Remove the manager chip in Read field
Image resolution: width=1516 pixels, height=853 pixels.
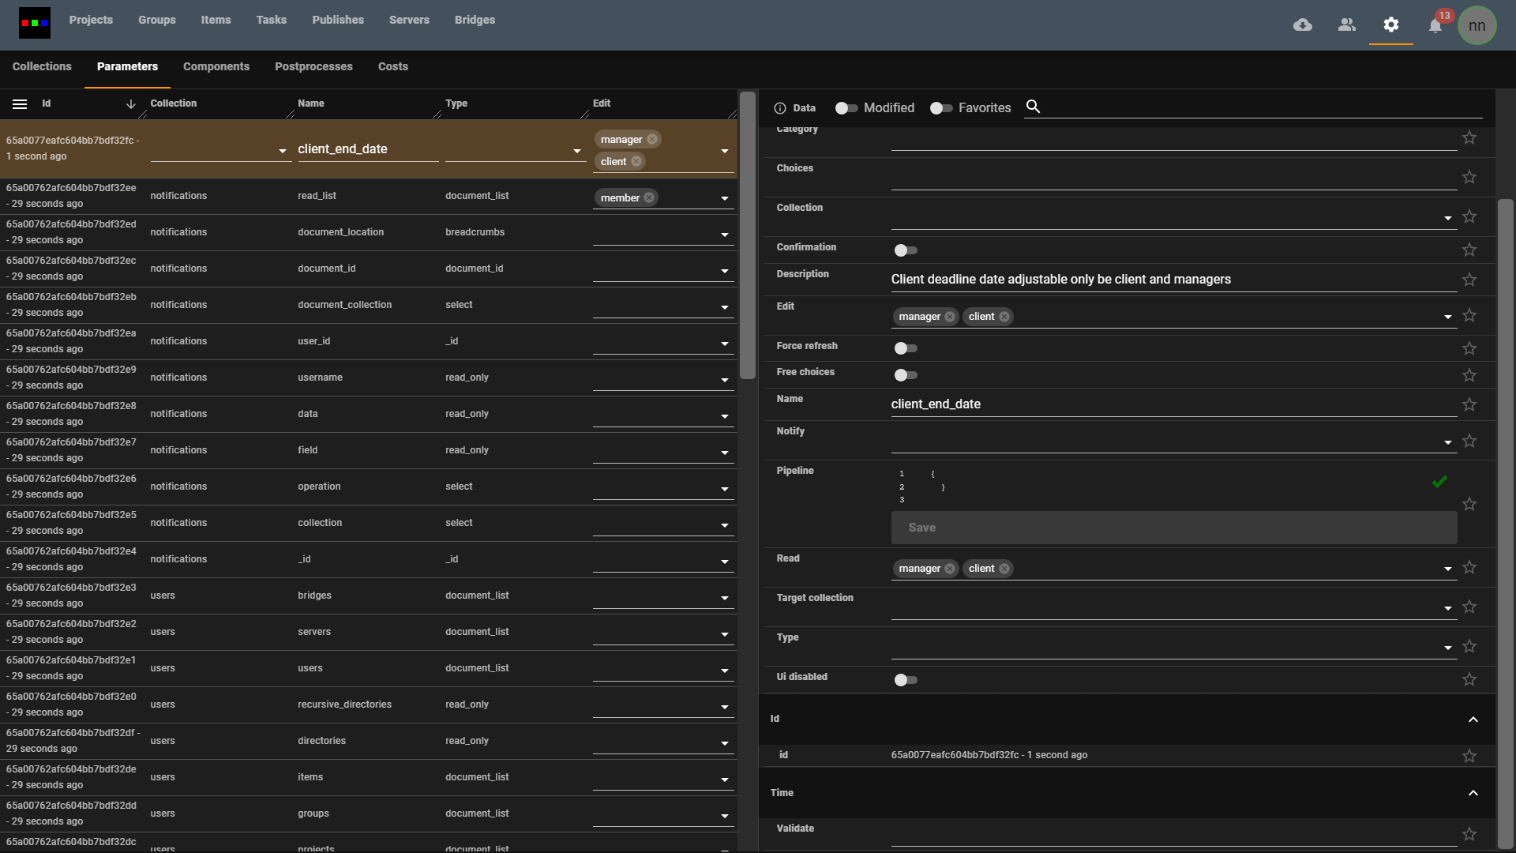(950, 569)
